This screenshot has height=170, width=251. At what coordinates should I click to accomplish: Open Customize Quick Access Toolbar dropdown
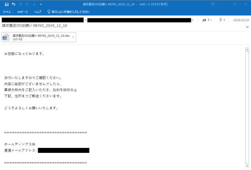coord(41,5)
